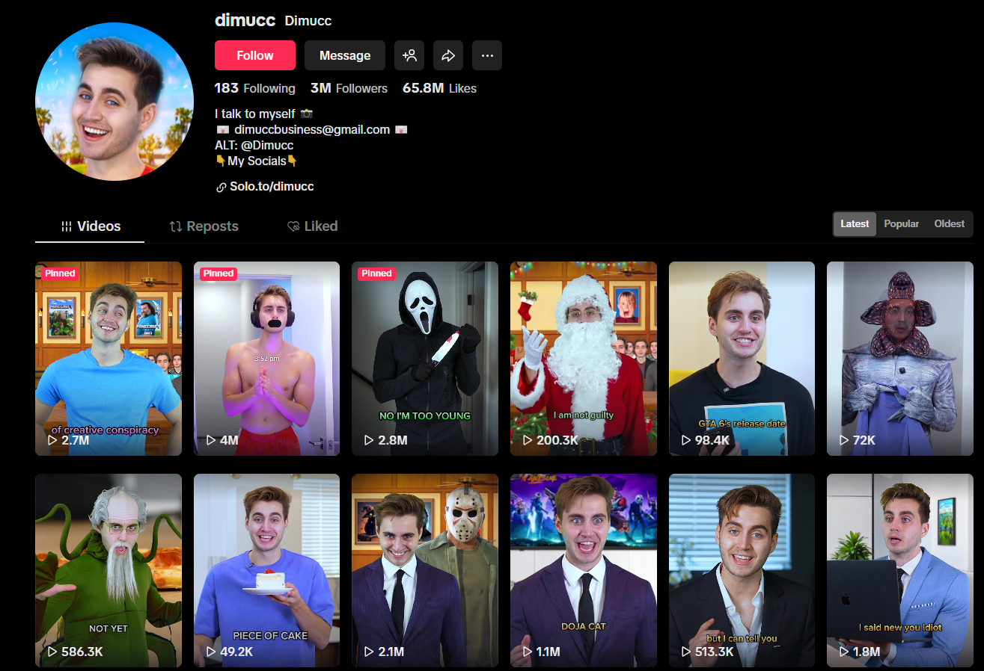Click the Videos grid icon
984x671 pixels.
coord(68,226)
